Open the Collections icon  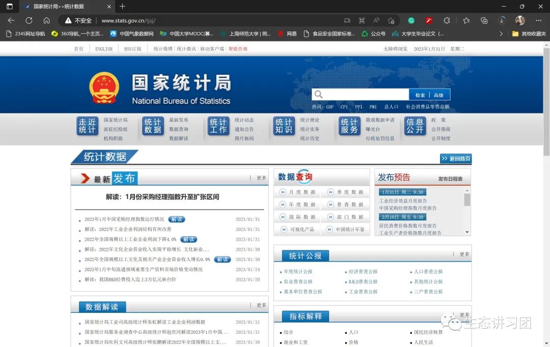click(x=484, y=21)
